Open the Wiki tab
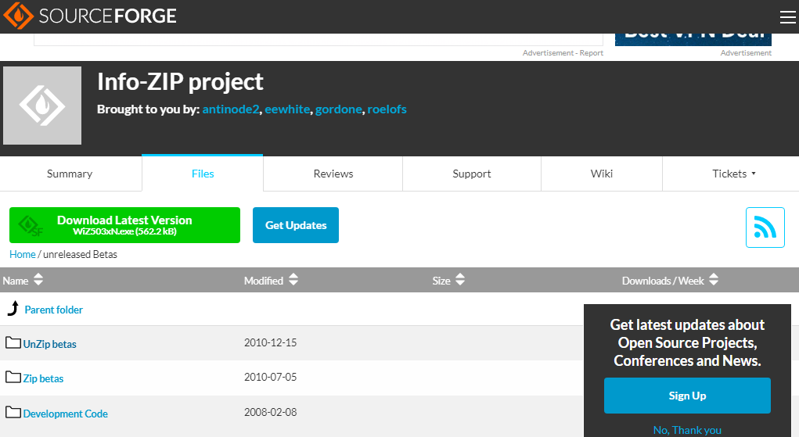Viewport: 799px width, 437px height. (x=602, y=174)
